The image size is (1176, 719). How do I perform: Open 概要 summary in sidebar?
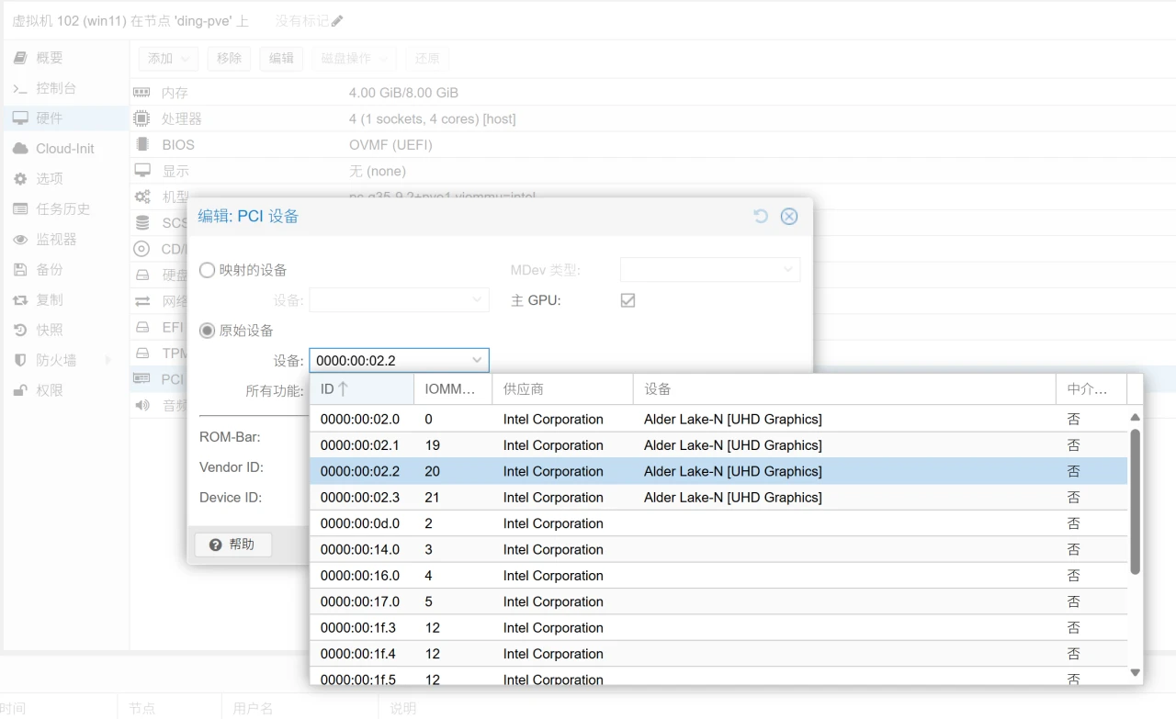point(50,58)
